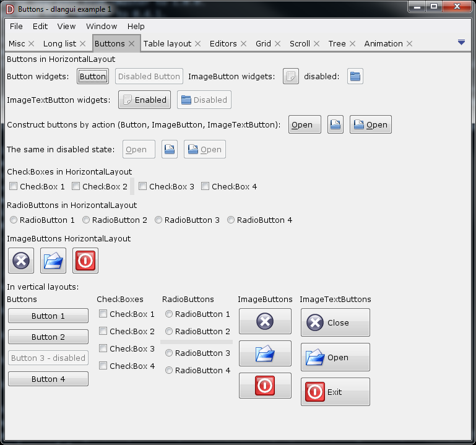Click the gray X icon in horizontal ImageButtons row
Screen dimensions: 476x445
(21, 261)
